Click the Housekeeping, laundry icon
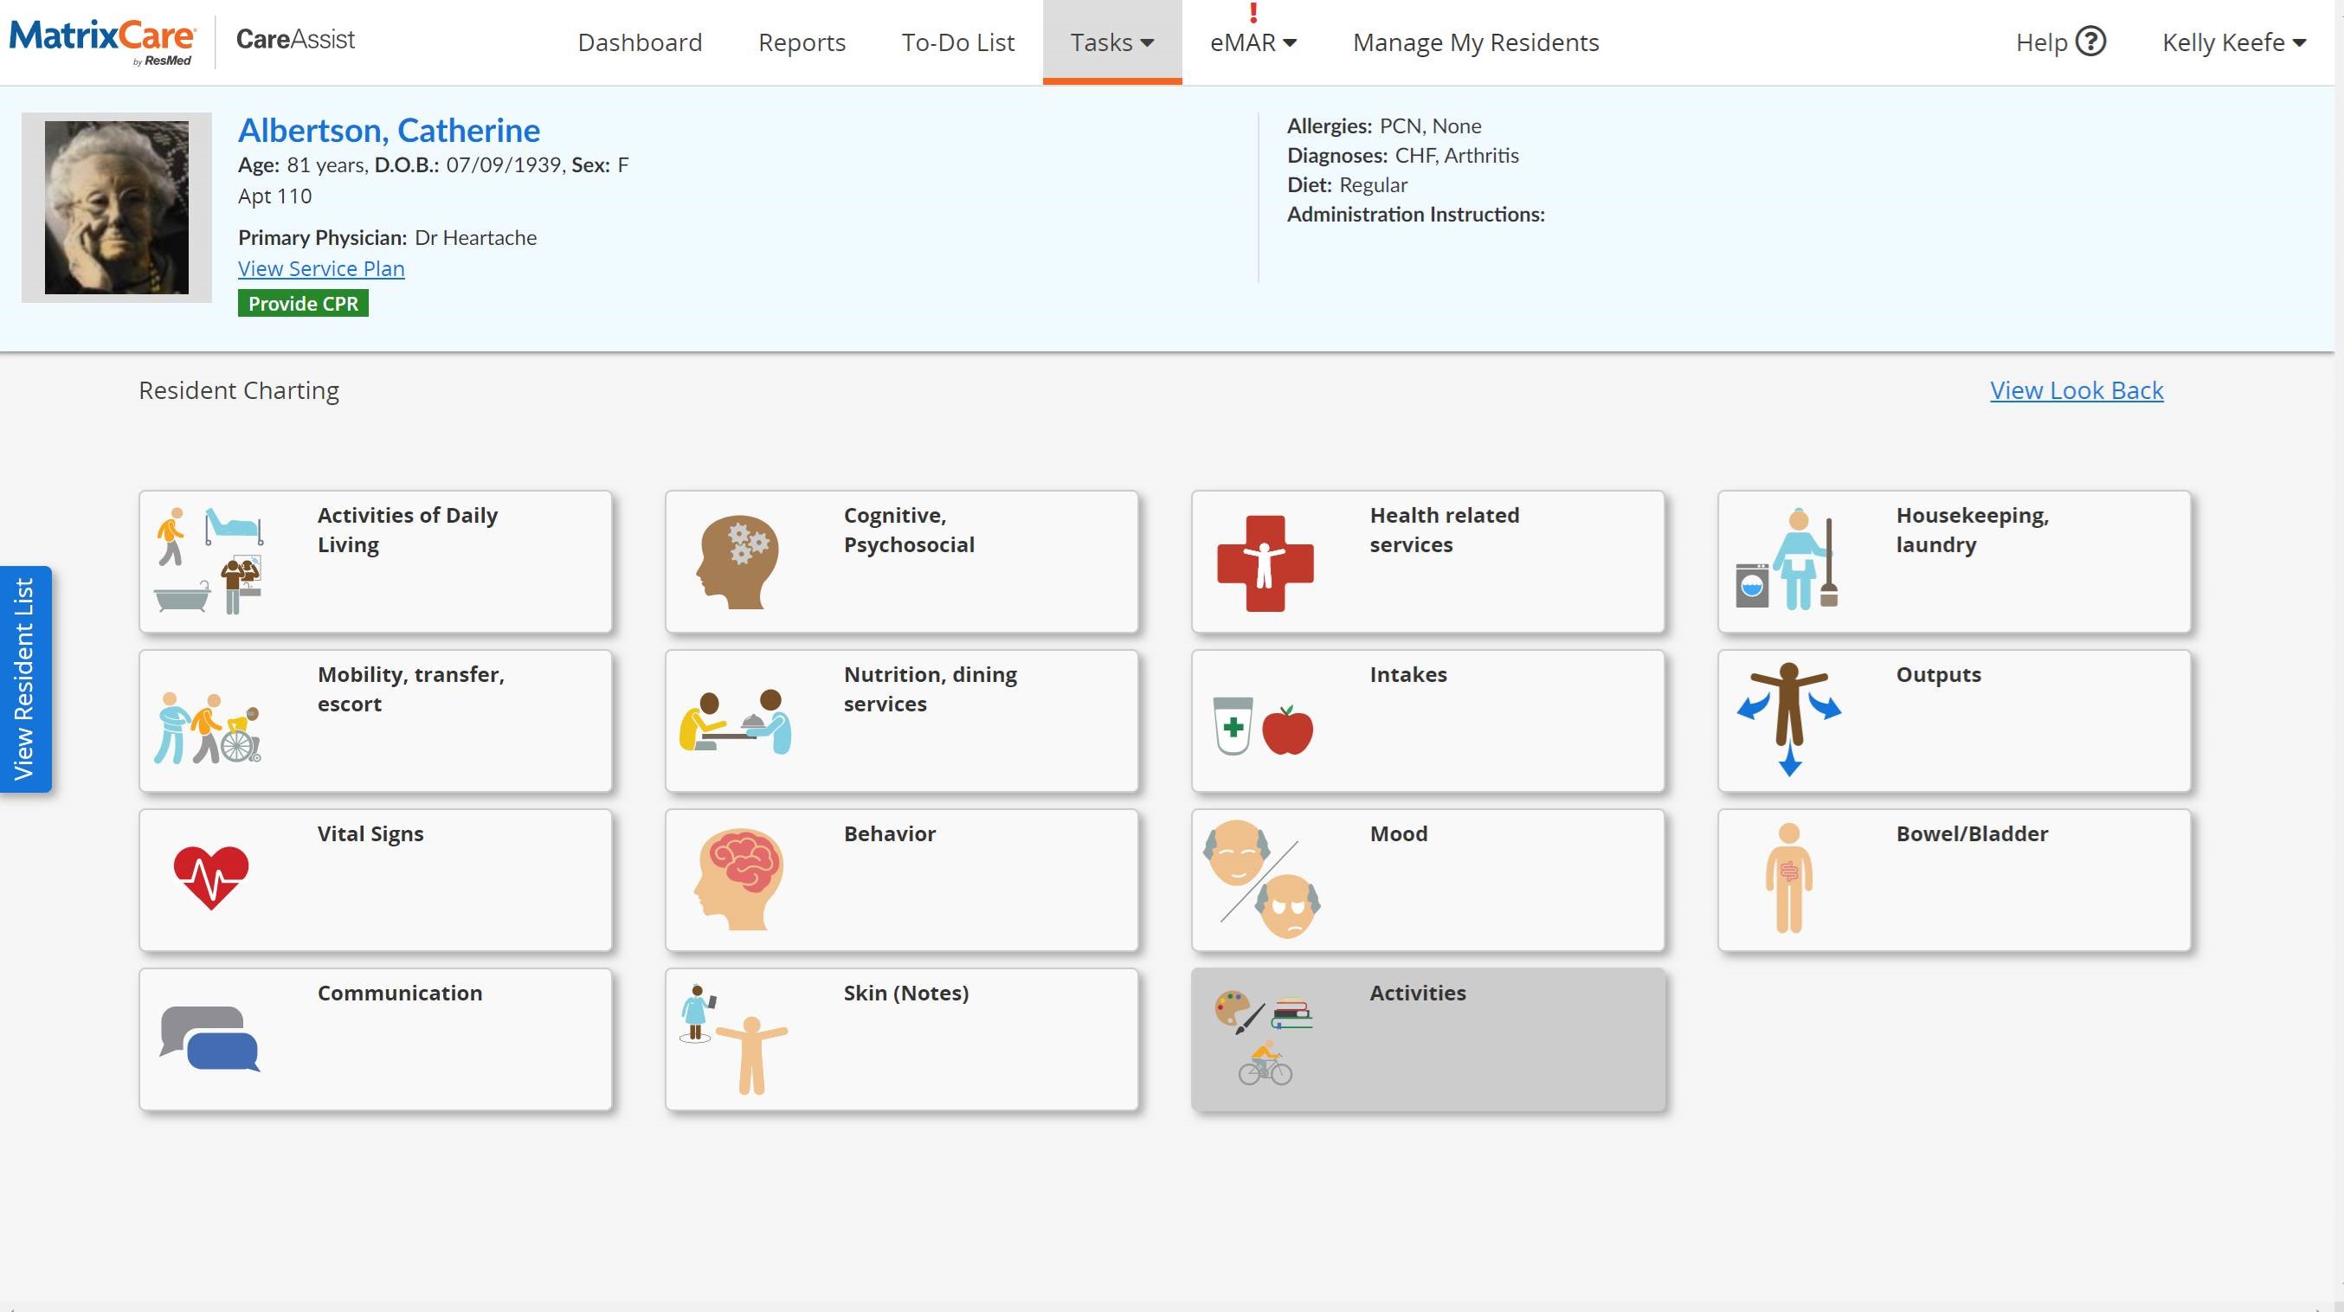The width and height of the screenshot is (2344, 1312). (x=1787, y=560)
